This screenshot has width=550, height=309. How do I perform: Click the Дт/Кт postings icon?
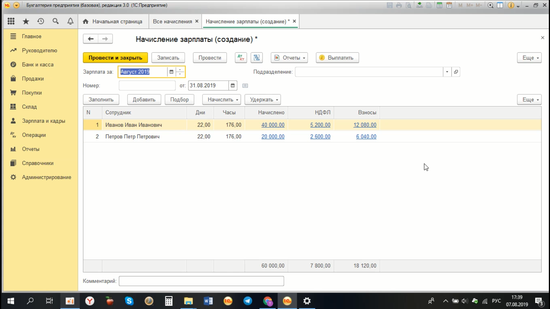click(x=241, y=58)
